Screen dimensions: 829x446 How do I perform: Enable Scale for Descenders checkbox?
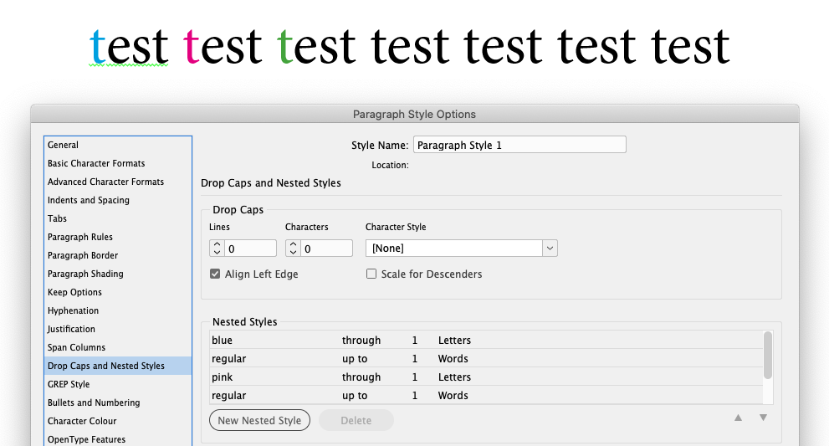pos(371,274)
